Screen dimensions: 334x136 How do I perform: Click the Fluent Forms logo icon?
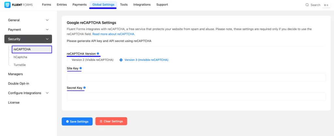pyautogui.click(x=8, y=5)
